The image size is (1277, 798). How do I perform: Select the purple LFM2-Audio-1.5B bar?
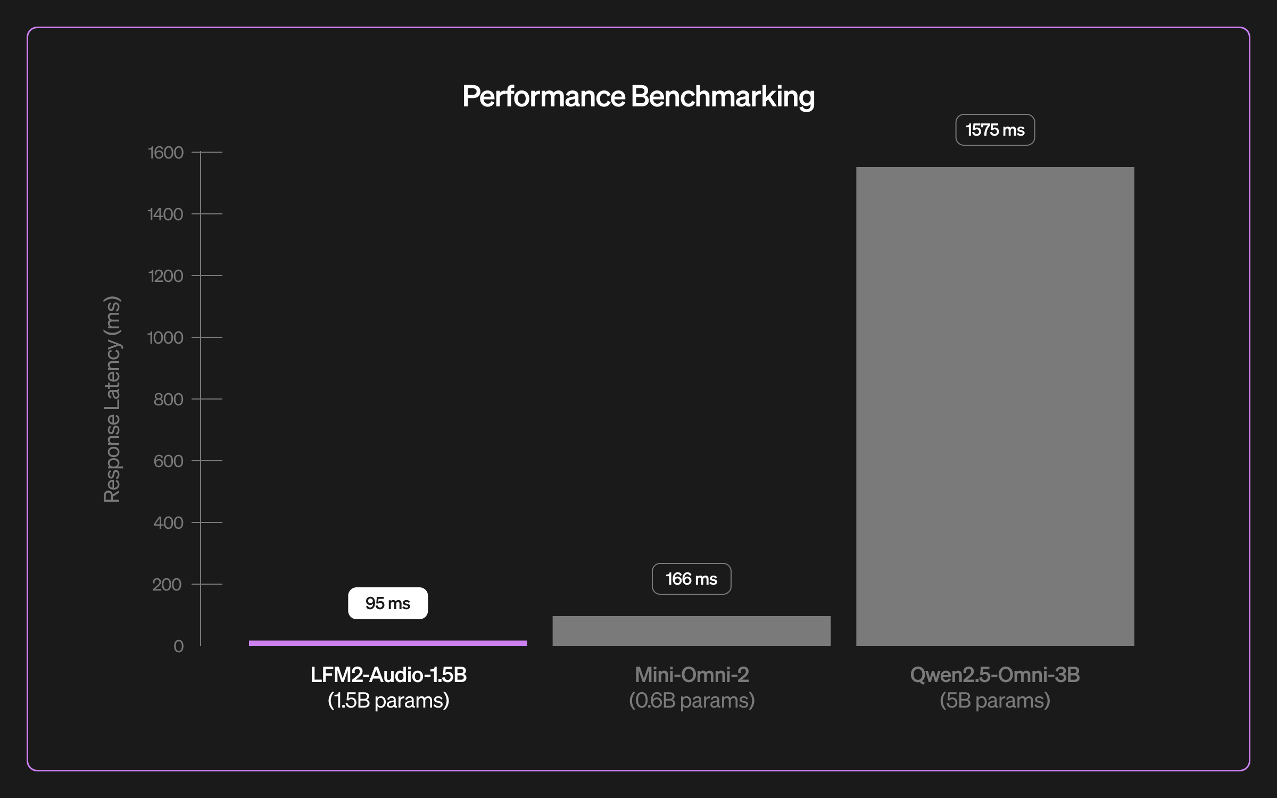[388, 643]
